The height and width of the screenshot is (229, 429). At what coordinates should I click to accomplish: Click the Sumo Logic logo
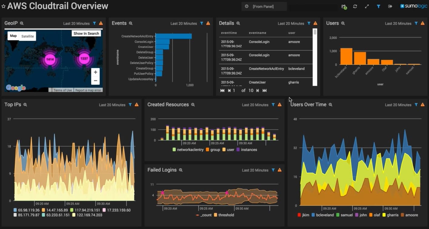click(x=414, y=6)
